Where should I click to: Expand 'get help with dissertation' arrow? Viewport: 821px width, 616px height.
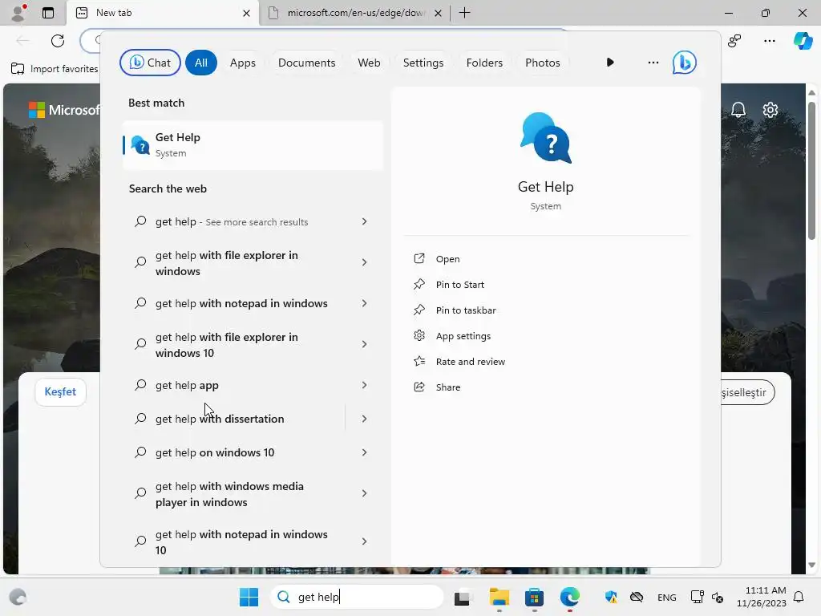coord(365,419)
